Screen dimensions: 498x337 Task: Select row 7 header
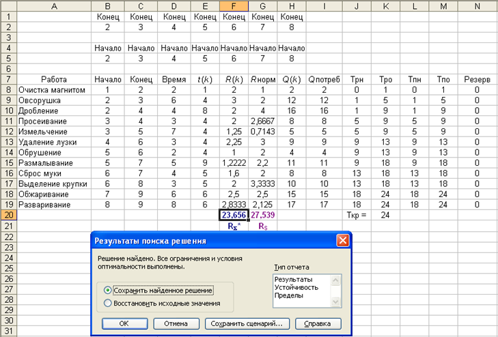tap(9, 79)
